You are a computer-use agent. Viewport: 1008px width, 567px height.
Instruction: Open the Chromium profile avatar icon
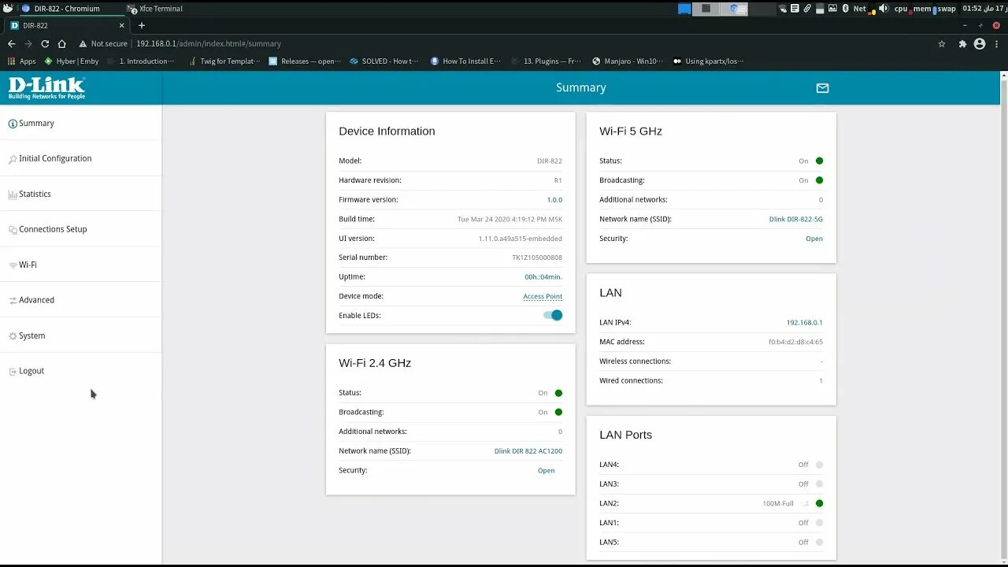980,44
